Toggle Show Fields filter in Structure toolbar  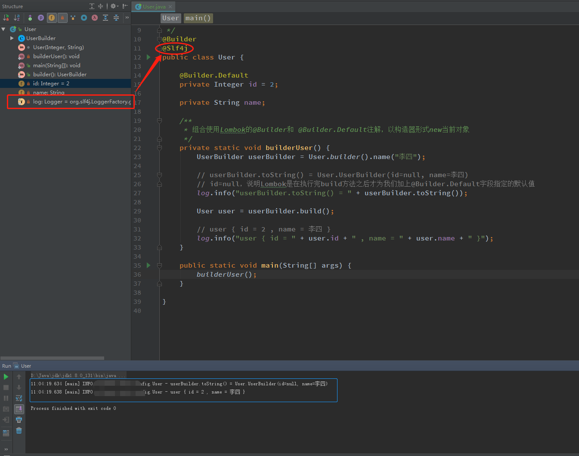click(x=52, y=18)
